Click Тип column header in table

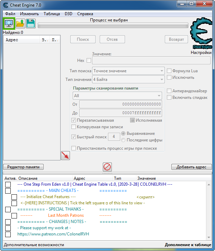click(x=124, y=178)
